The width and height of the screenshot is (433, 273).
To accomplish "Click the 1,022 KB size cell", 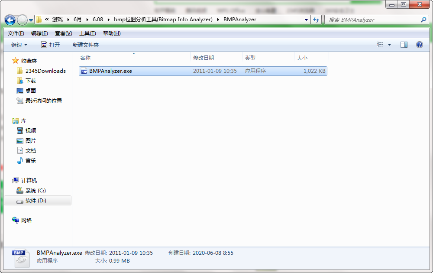I will click(x=314, y=71).
